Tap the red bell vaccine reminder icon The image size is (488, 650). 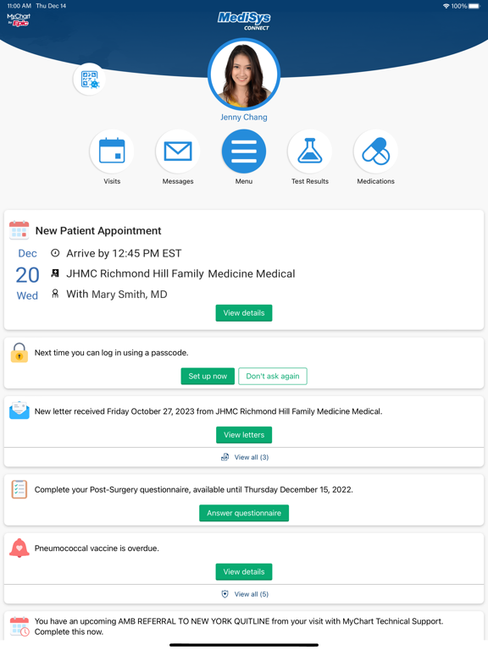coord(19,548)
